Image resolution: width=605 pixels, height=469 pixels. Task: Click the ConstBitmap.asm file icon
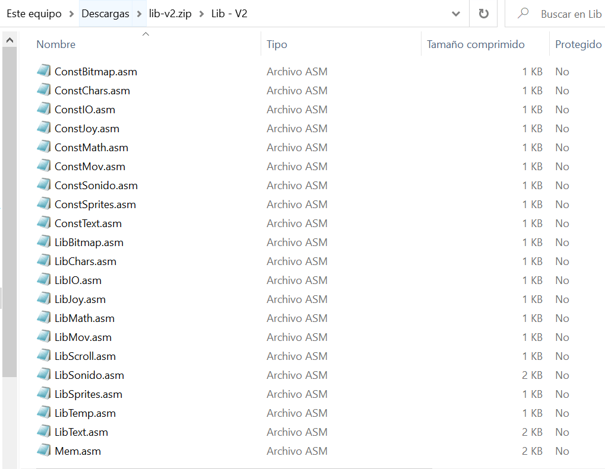point(44,71)
